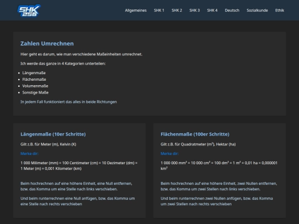Click Merke dir in Längenmaße card

point(29,154)
